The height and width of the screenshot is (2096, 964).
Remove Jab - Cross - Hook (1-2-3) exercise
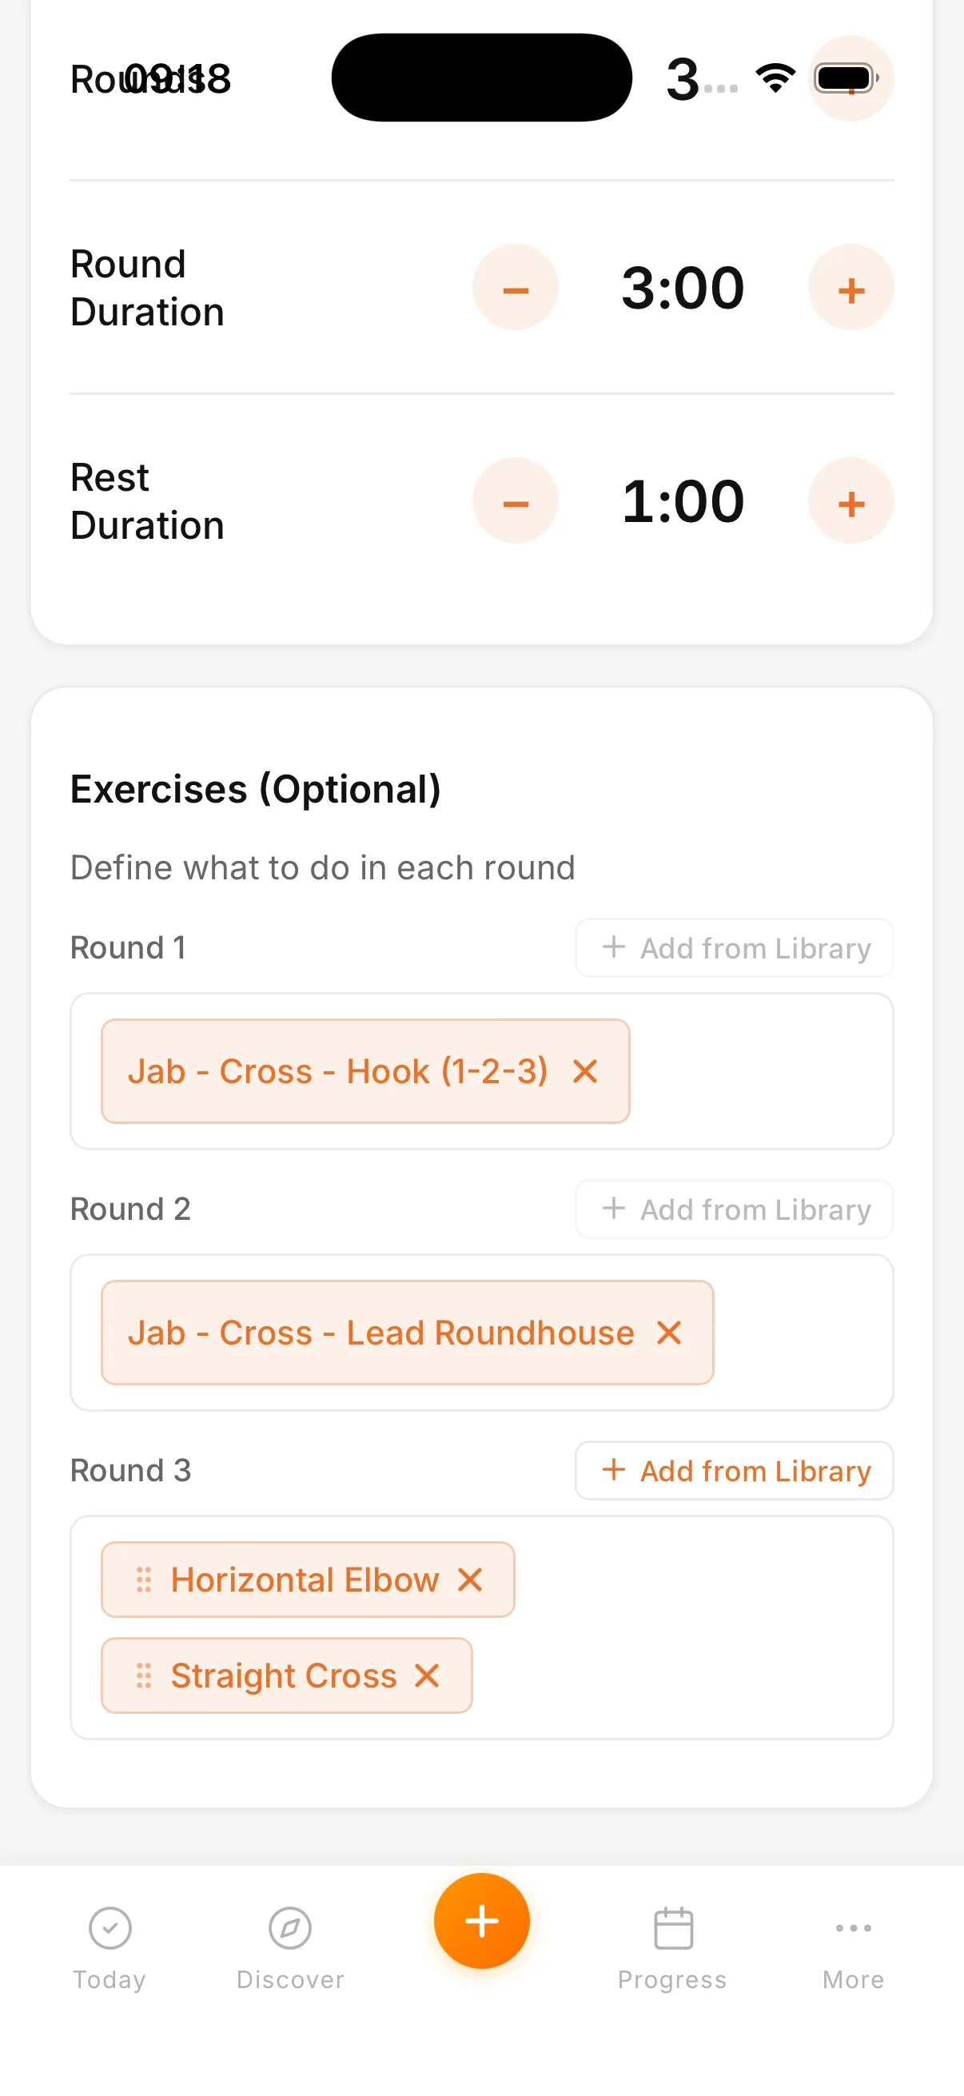click(x=585, y=1072)
